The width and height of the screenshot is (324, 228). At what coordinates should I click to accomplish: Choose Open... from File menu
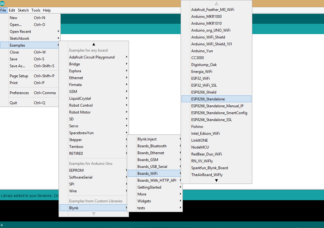pyautogui.click(x=30, y=25)
